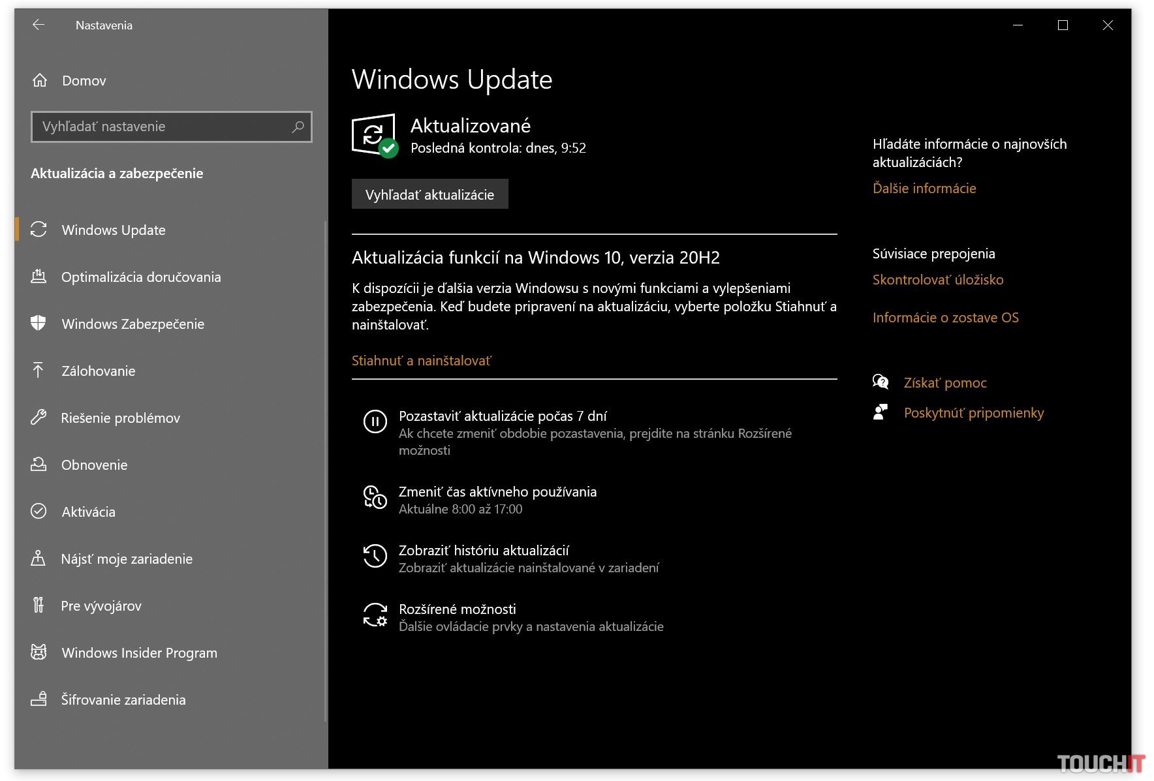Click the active hours clock icon

click(375, 497)
